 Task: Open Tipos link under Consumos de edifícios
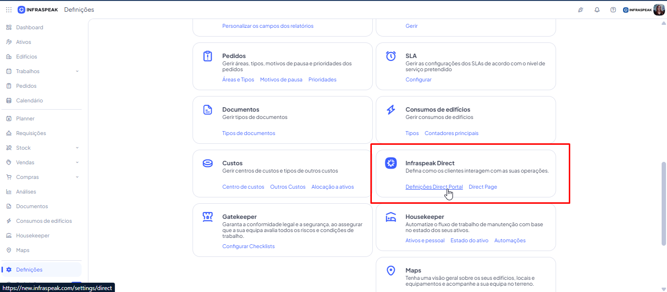(412, 133)
